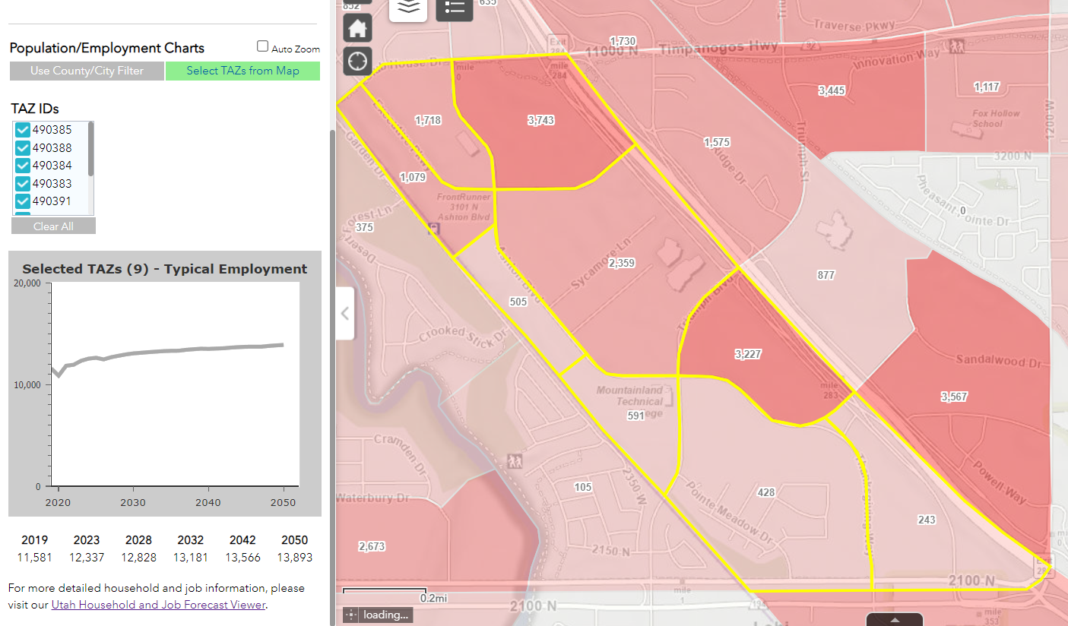Click the Home map extent icon
This screenshot has width=1068, height=626.
pos(357,29)
